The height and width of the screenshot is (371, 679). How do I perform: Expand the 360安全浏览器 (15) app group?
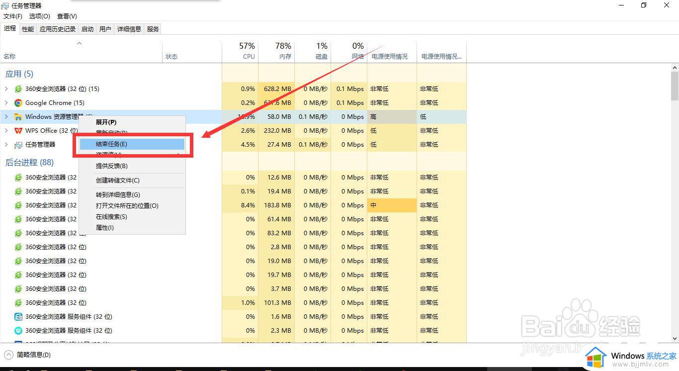tap(6, 89)
